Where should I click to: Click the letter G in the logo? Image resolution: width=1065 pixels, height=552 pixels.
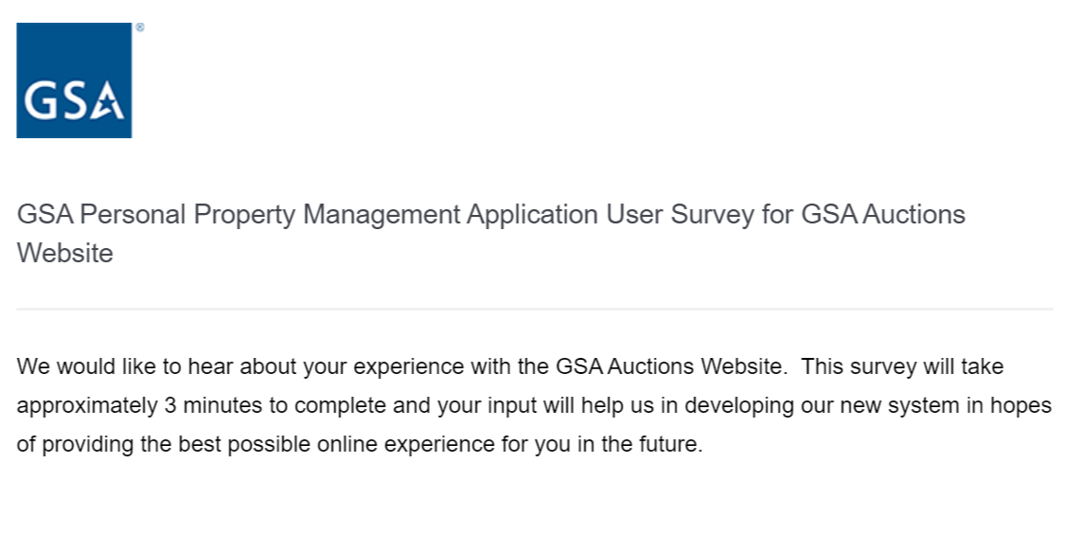coord(41,100)
